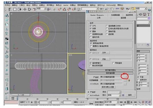Click the Zoom magnifier viewport control
Viewport: 153px width, 108px height.
(x=140, y=102)
